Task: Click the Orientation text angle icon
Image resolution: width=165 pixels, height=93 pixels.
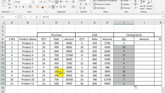Action: pyautogui.click(x=61, y=2)
